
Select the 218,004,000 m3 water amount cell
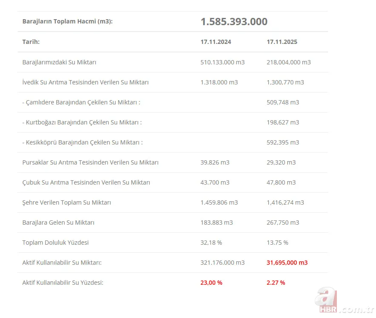pyautogui.click(x=289, y=62)
